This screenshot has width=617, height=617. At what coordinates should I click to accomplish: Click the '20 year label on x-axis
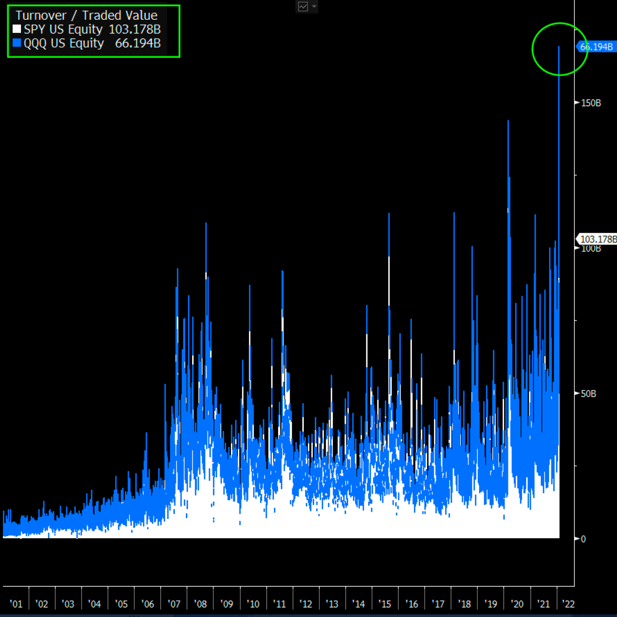pos(517,604)
